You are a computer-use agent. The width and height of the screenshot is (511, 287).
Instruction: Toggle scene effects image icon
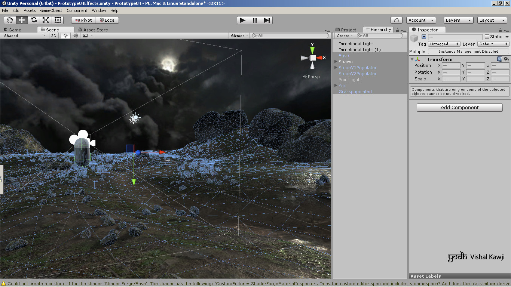click(85, 36)
